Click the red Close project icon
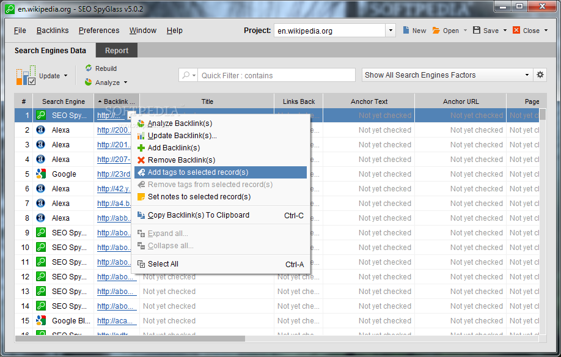Image resolution: width=561 pixels, height=357 pixels. (x=516, y=30)
